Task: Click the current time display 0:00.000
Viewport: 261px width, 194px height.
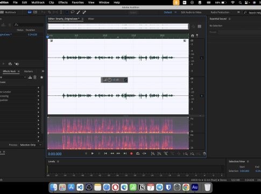Action: (55, 154)
